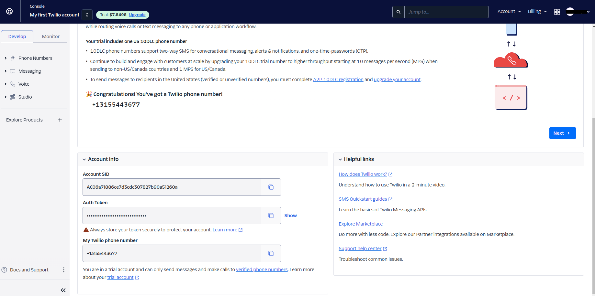Click the Studio flow icon
This screenshot has width=595, height=296.
coord(13,97)
